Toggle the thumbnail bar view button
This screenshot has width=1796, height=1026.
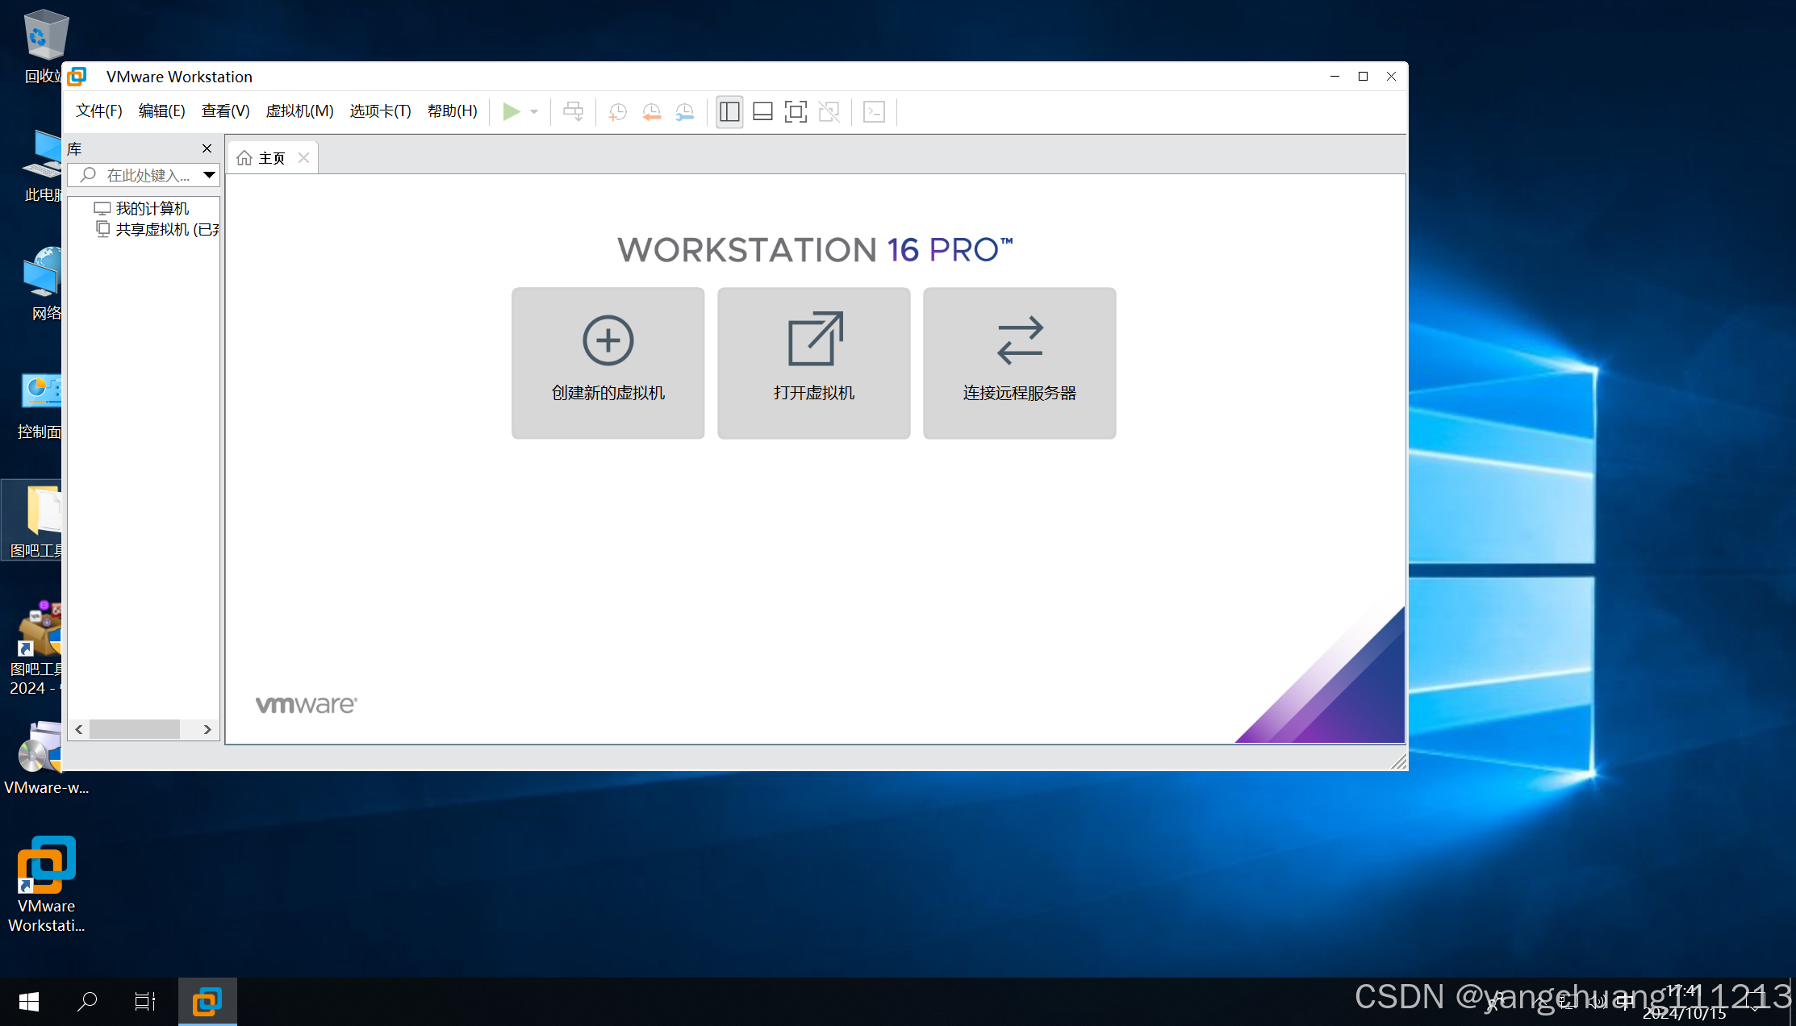coord(762,111)
